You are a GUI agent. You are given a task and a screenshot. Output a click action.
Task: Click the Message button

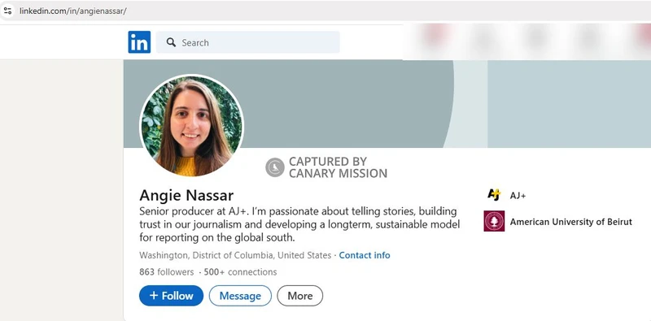(240, 296)
